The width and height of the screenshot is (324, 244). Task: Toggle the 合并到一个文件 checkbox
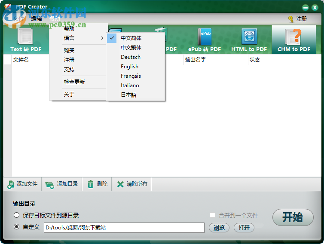(x=212, y=215)
